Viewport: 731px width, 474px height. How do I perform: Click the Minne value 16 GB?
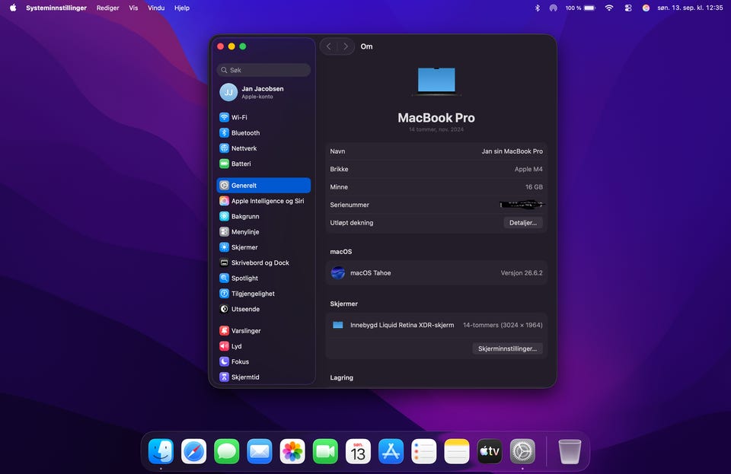534,186
